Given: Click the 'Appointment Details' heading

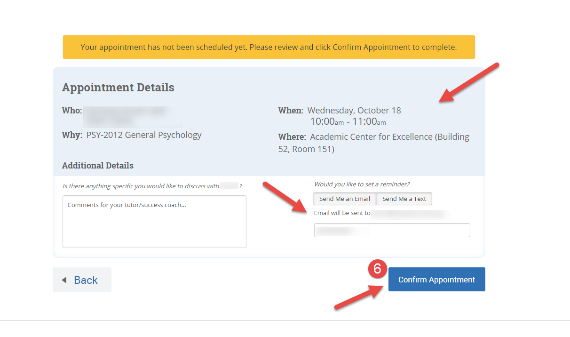Looking at the screenshot, I should (118, 88).
